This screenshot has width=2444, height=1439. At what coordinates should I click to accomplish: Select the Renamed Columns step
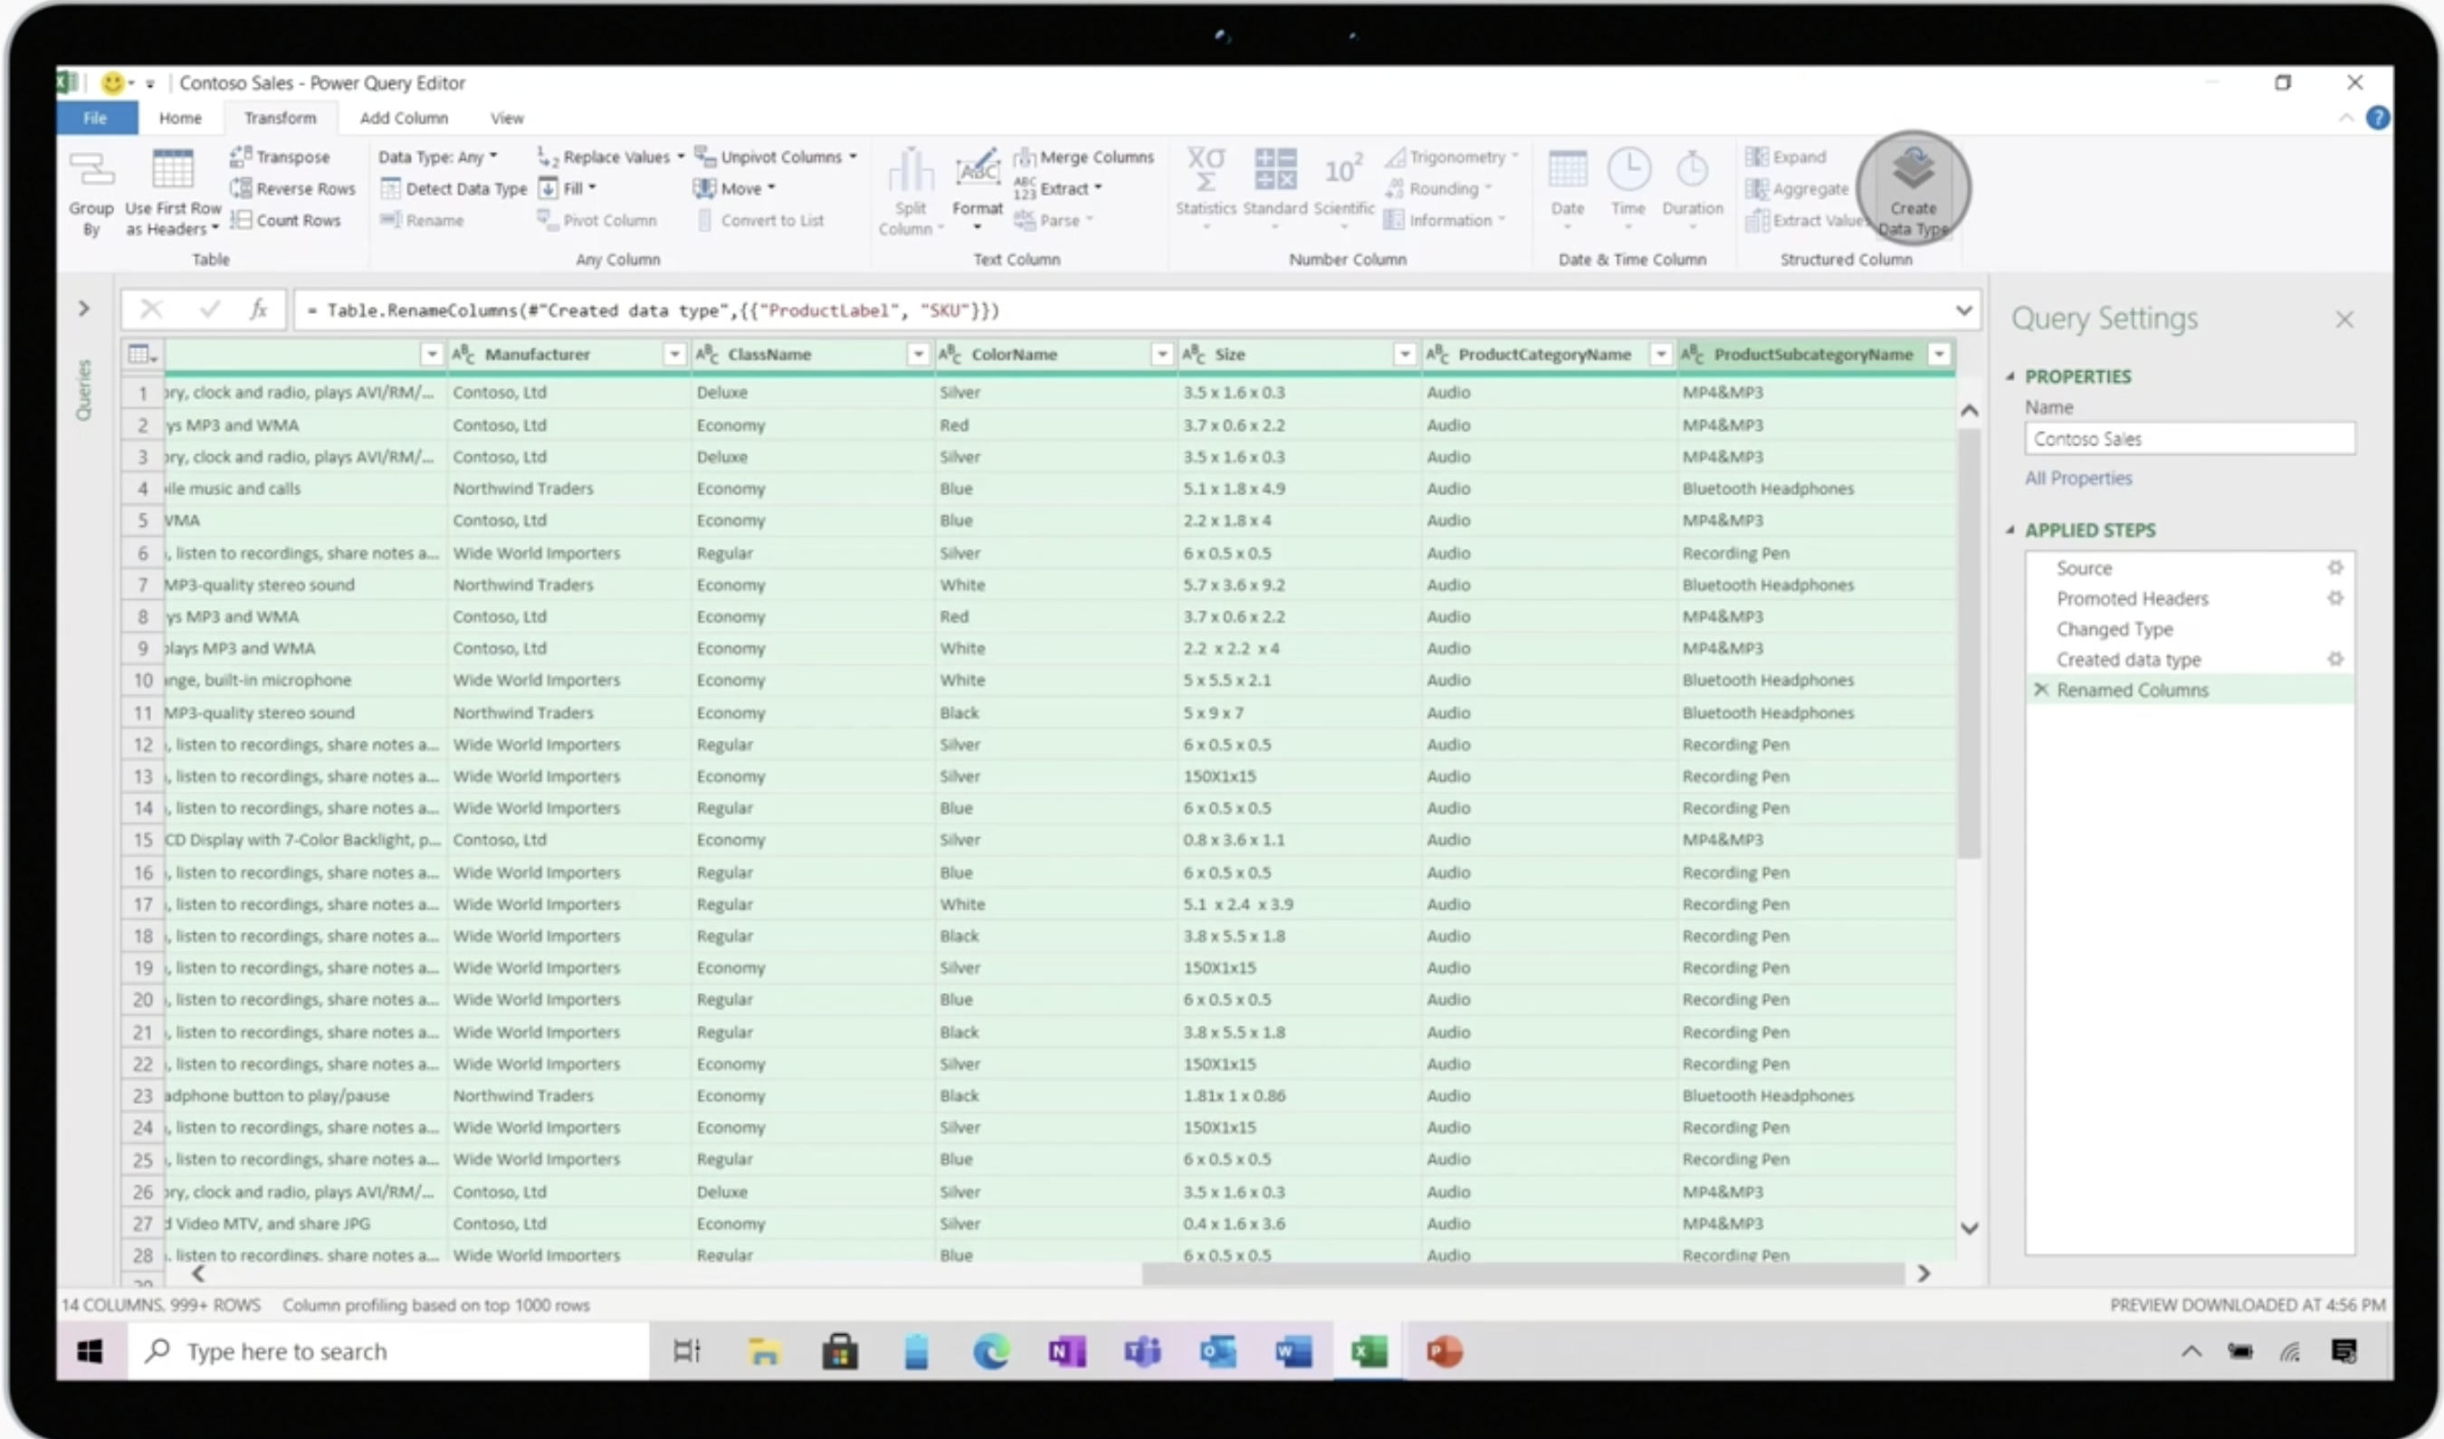point(2188,690)
